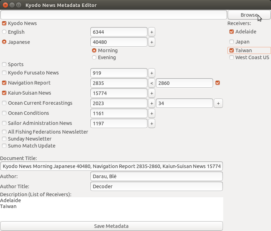Click the Kaiun-Suisan field 15774
This screenshot has height=231, width=271.
[x=119, y=93]
